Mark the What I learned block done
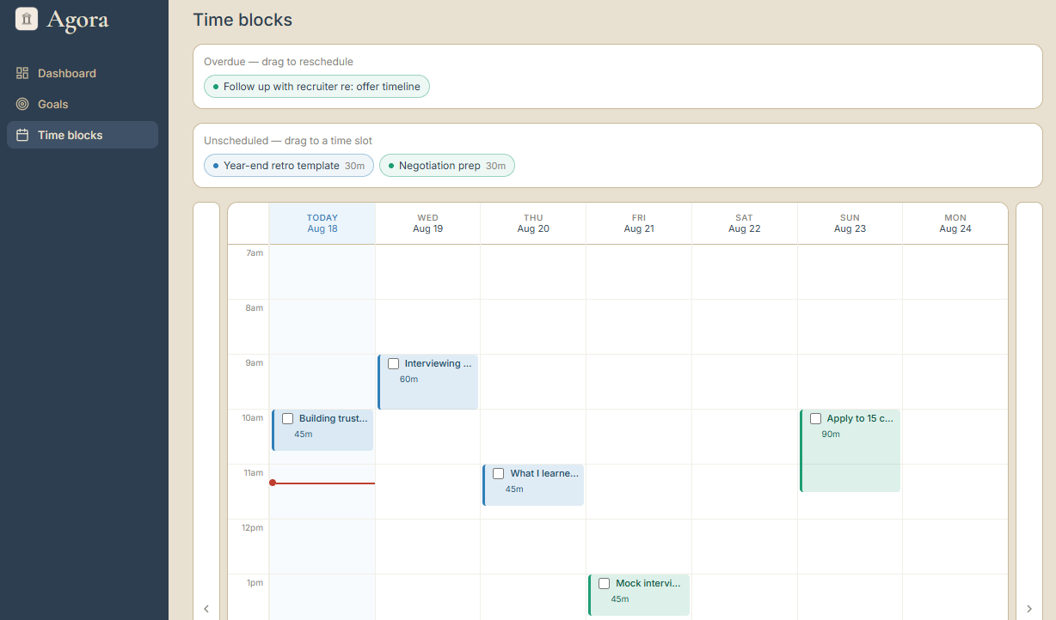 tap(499, 474)
